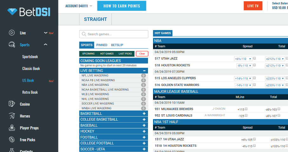Collapse the Live Betting section
This screenshot has height=152, width=288.
[144, 71]
